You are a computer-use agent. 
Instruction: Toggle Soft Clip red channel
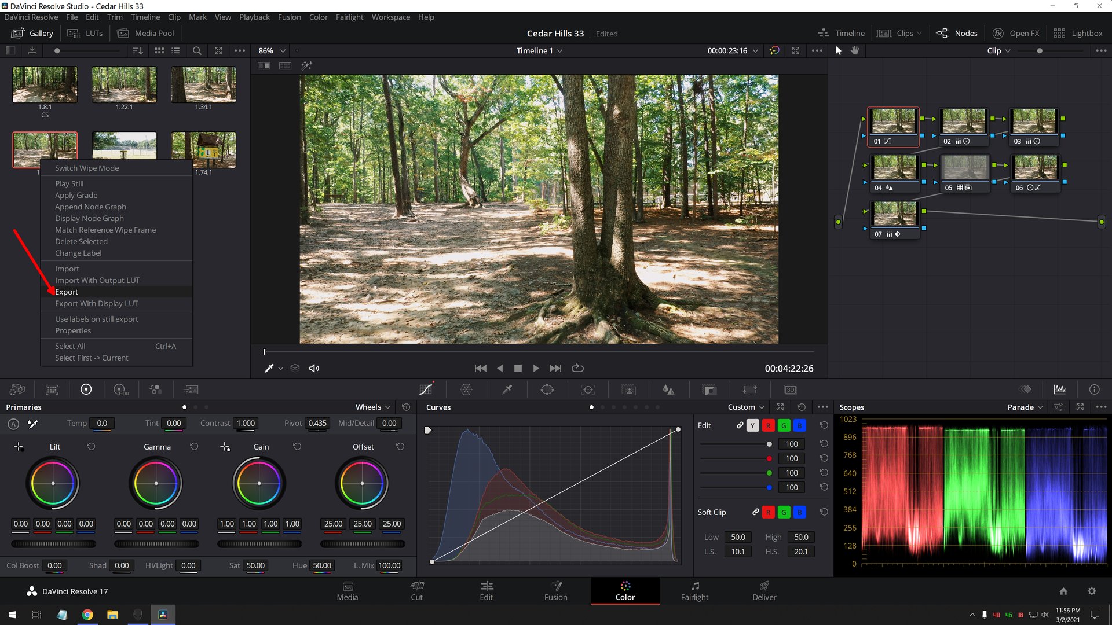point(768,512)
